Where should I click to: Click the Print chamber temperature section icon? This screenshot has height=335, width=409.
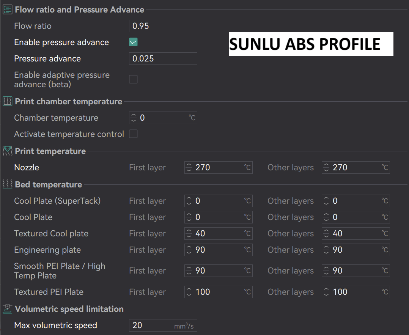[7, 101]
